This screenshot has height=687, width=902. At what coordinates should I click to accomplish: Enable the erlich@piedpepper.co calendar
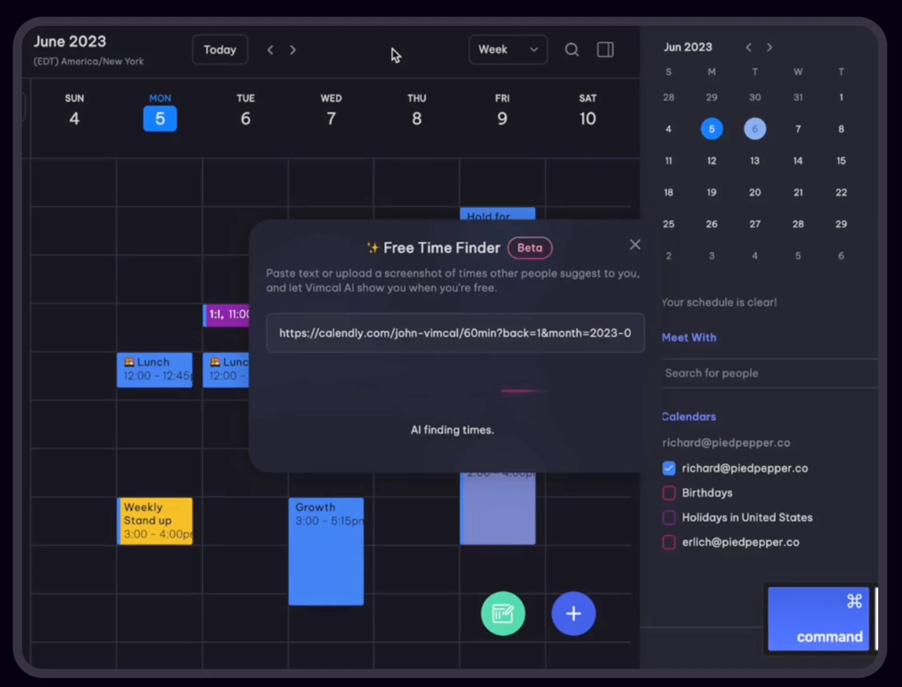point(669,542)
